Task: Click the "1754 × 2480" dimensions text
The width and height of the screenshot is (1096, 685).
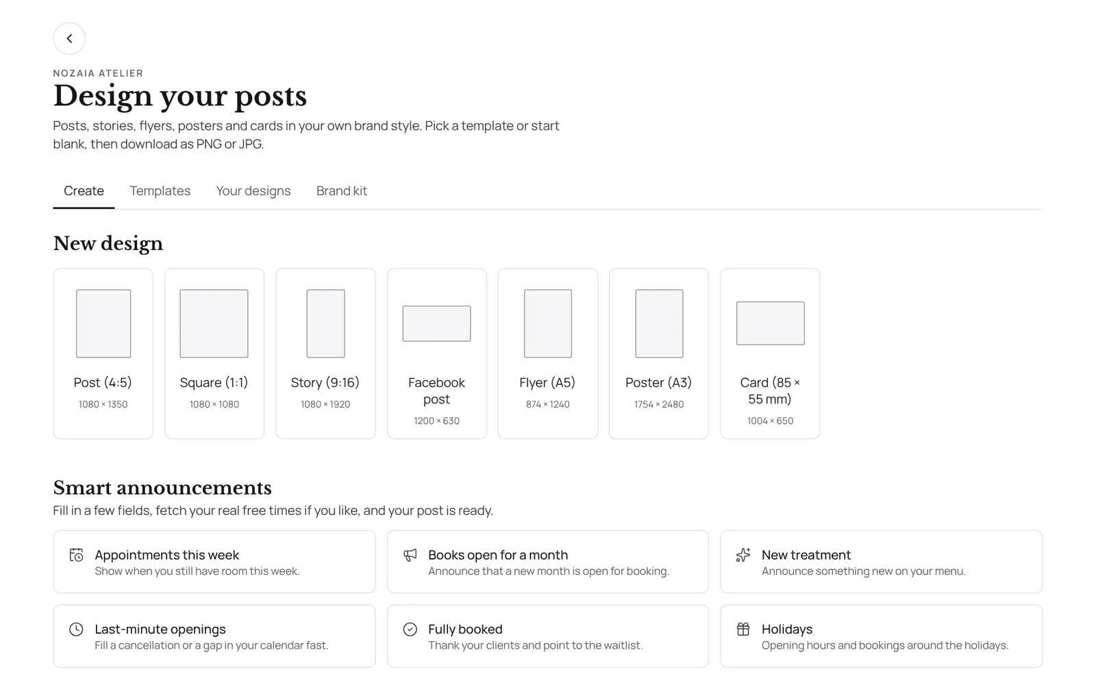Action: click(x=659, y=404)
